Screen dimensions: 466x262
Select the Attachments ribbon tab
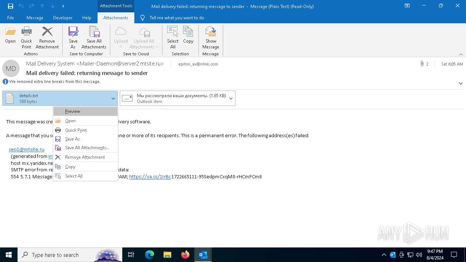(116, 18)
